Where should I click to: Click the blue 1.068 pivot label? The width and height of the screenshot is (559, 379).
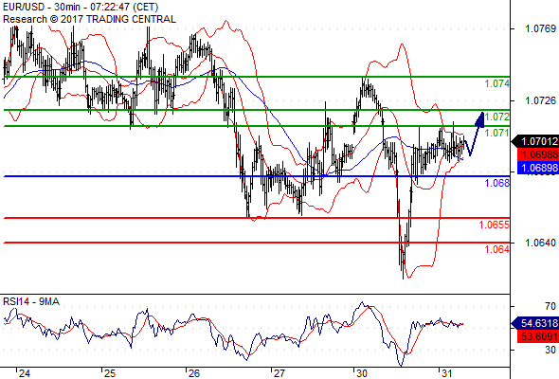(497, 183)
